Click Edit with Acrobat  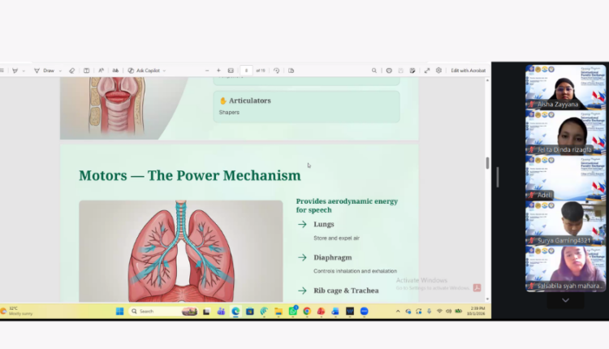pyautogui.click(x=468, y=71)
